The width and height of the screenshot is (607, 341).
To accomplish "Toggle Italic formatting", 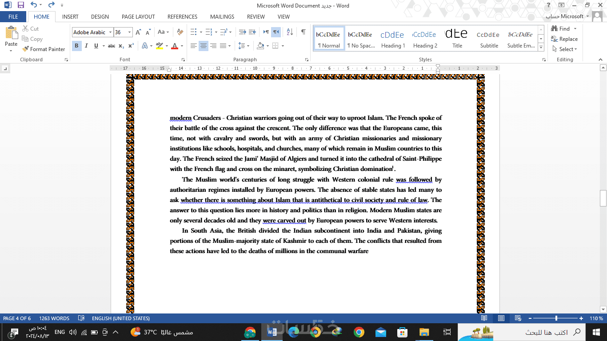I will coord(86,46).
